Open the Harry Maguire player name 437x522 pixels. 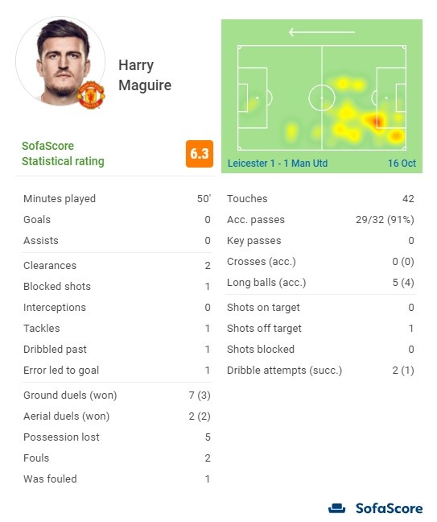click(145, 75)
